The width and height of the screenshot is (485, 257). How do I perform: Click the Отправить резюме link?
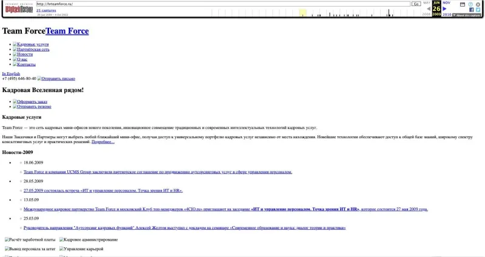(32, 107)
